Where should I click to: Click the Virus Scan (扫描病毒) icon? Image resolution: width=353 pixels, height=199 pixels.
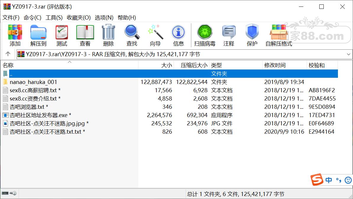pos(205,32)
